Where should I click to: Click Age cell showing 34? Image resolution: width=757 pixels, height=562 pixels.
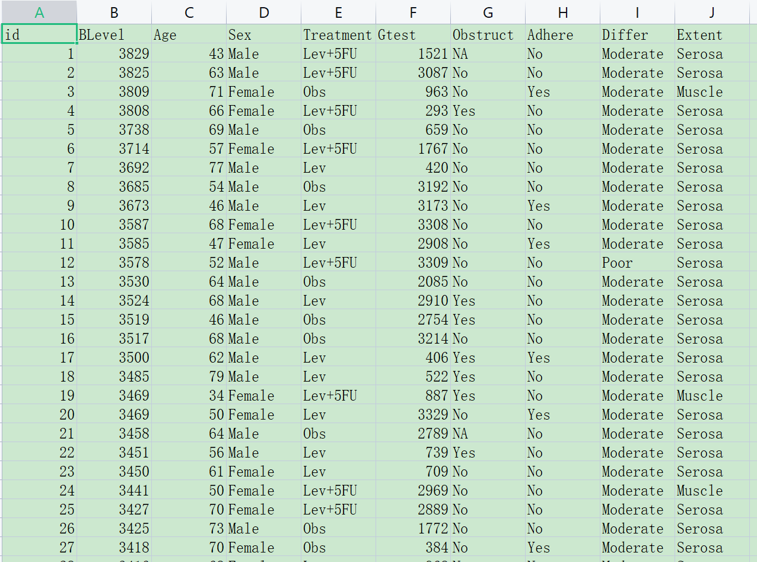click(x=189, y=396)
